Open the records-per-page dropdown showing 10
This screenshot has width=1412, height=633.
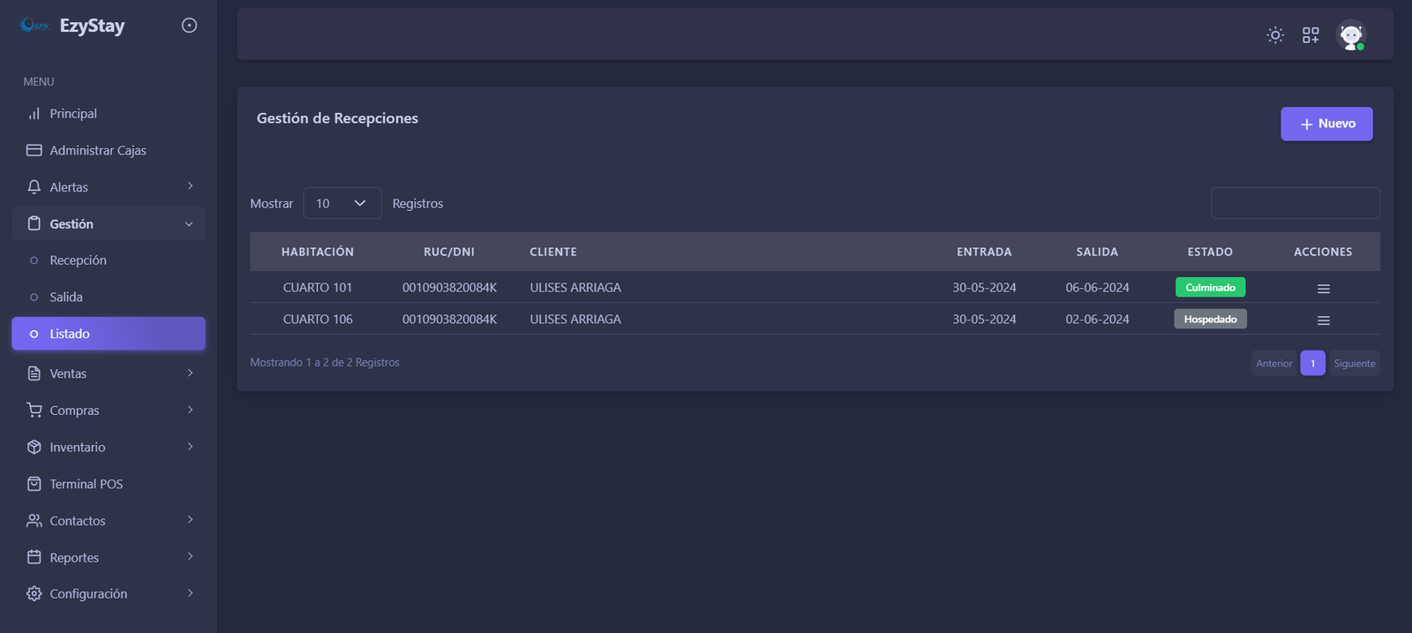(x=342, y=203)
